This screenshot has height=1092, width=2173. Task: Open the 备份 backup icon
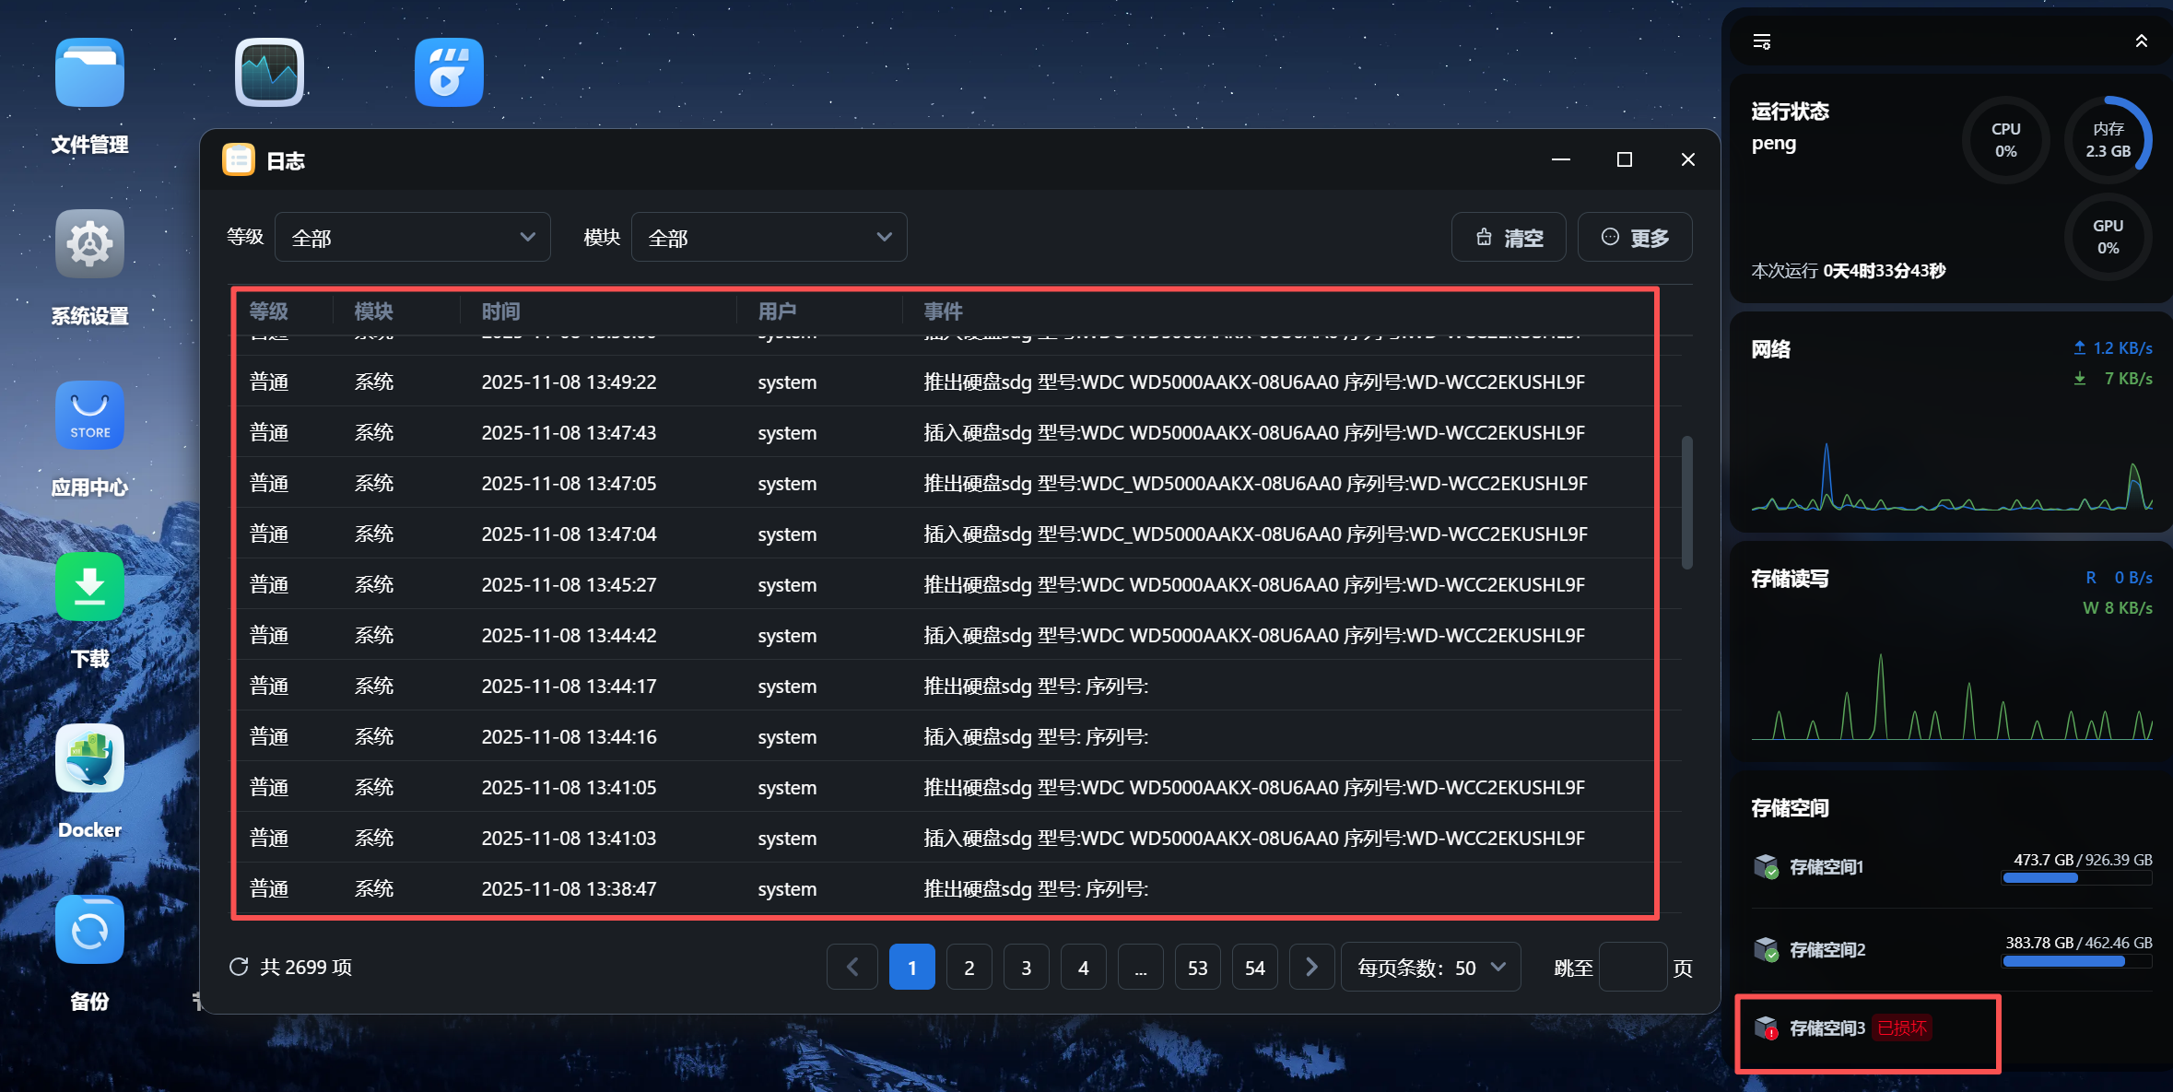pos(88,929)
